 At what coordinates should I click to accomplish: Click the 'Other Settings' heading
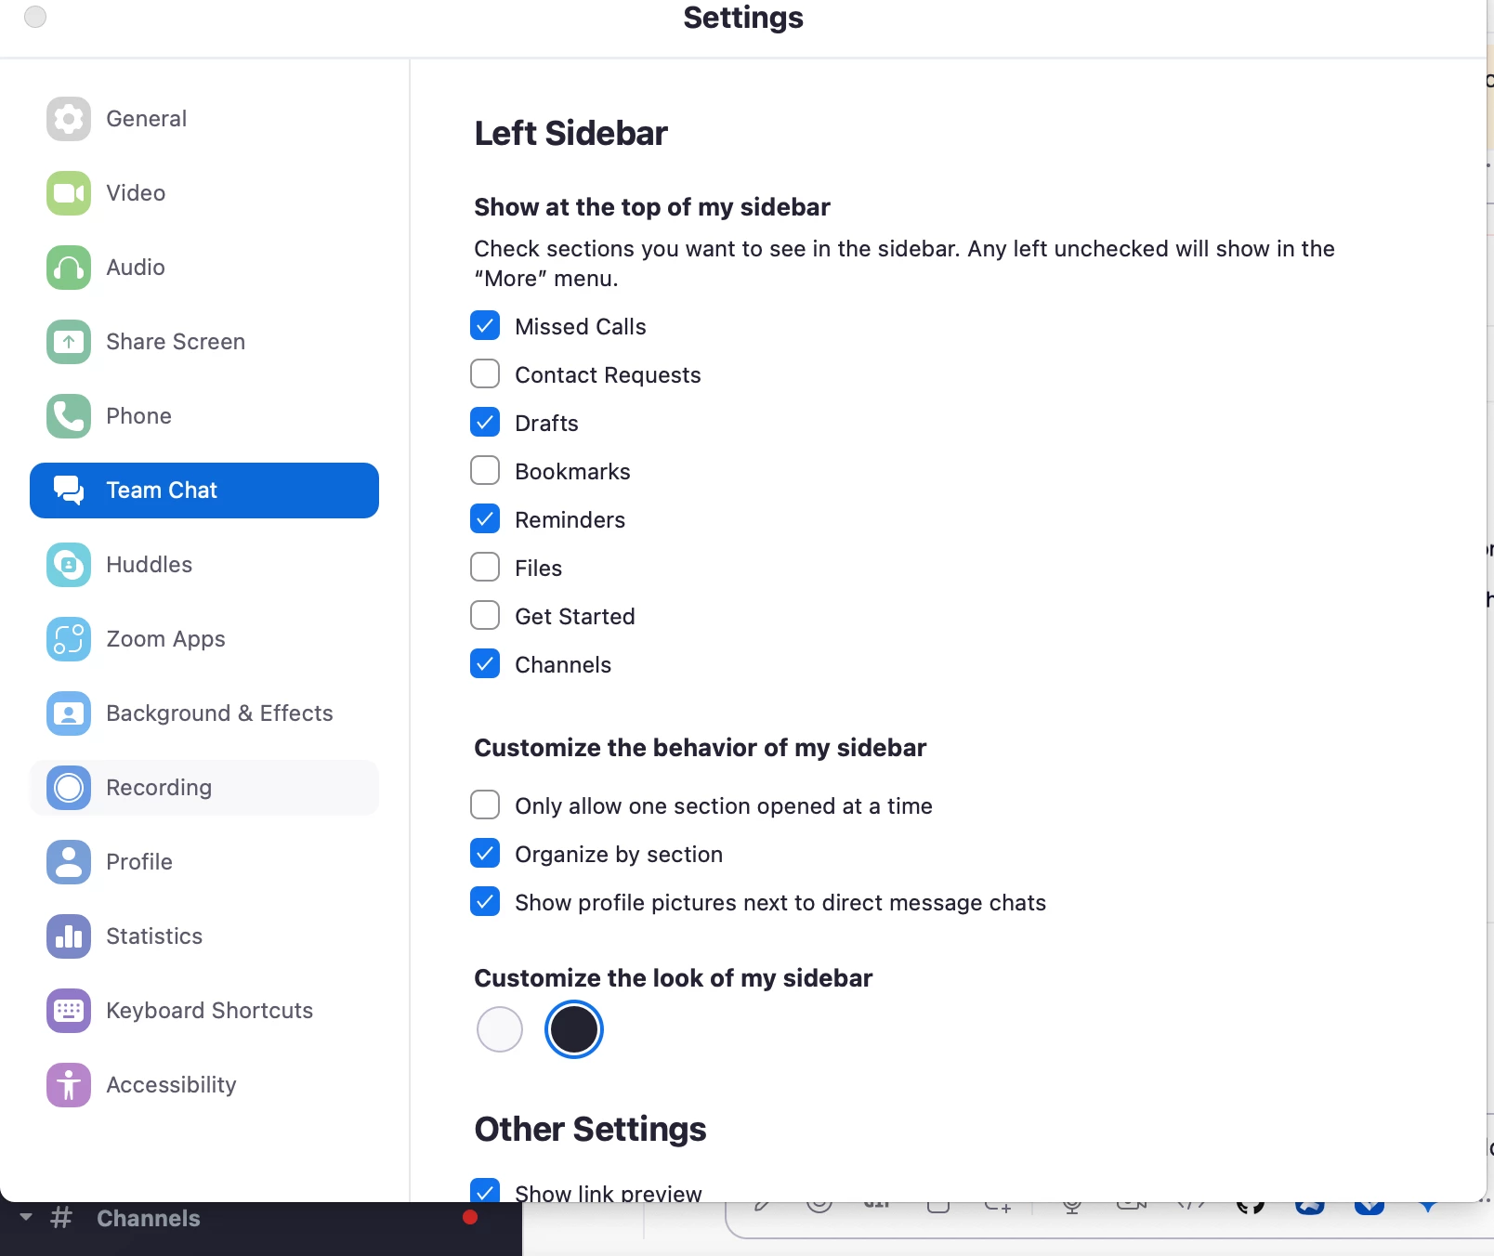590,1129
